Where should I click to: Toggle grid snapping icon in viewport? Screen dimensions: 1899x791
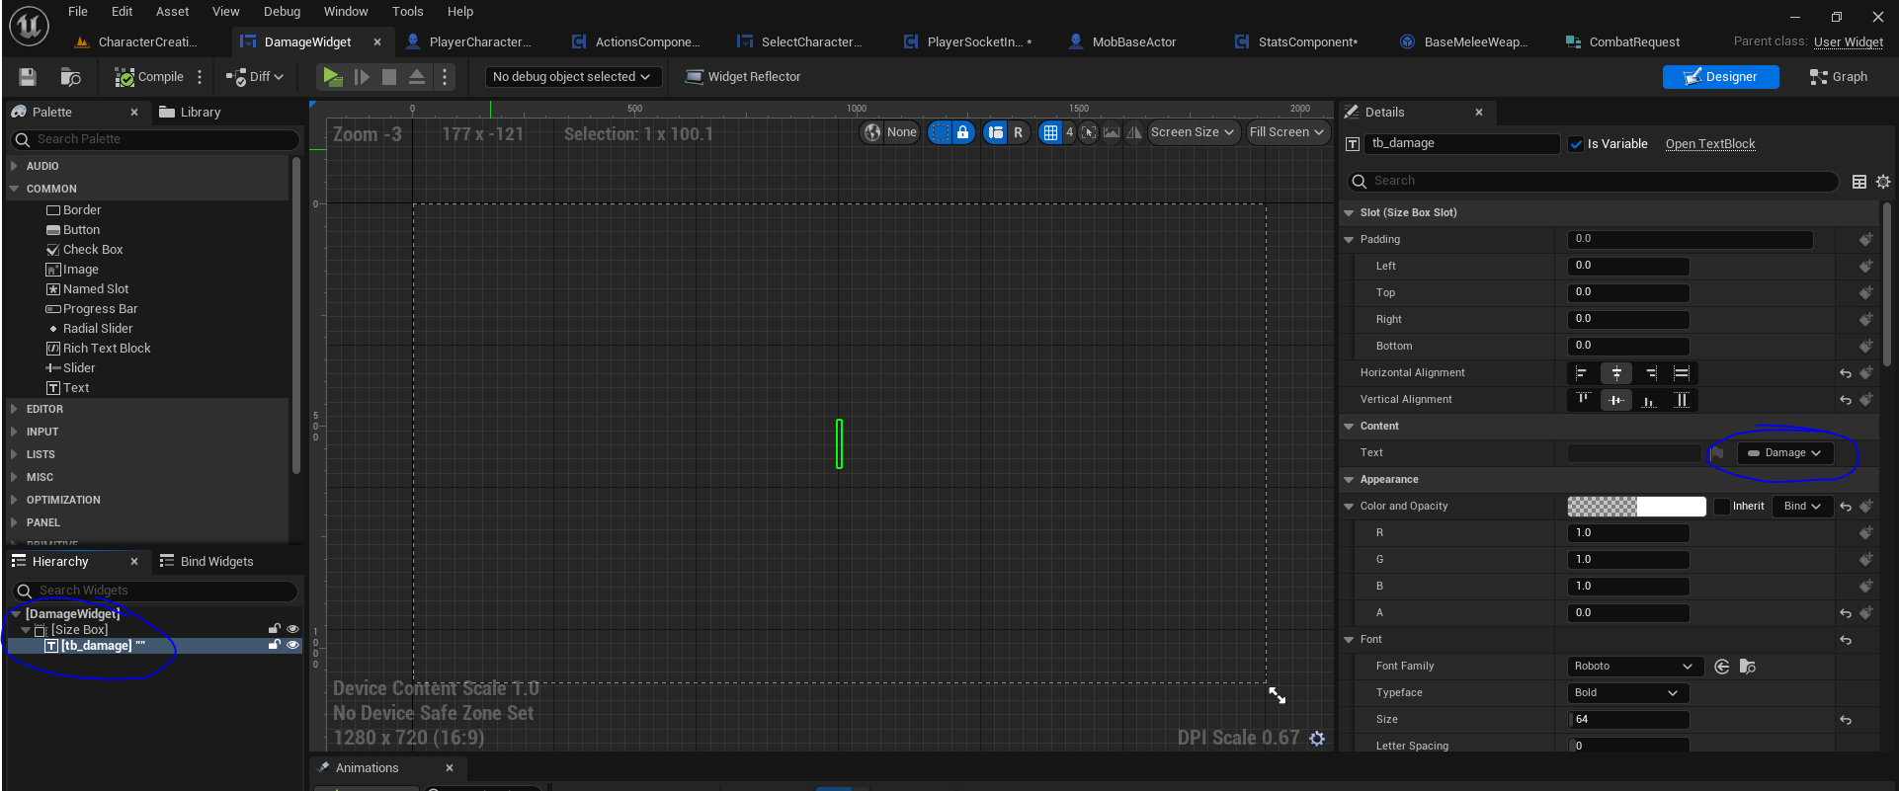click(x=1050, y=132)
